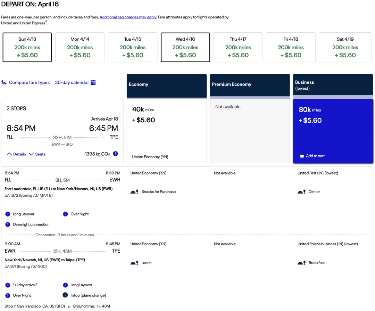This screenshot has height=311, width=375.
Task: Click the 30-day calendar grid icon
Action: pyautogui.click(x=93, y=82)
